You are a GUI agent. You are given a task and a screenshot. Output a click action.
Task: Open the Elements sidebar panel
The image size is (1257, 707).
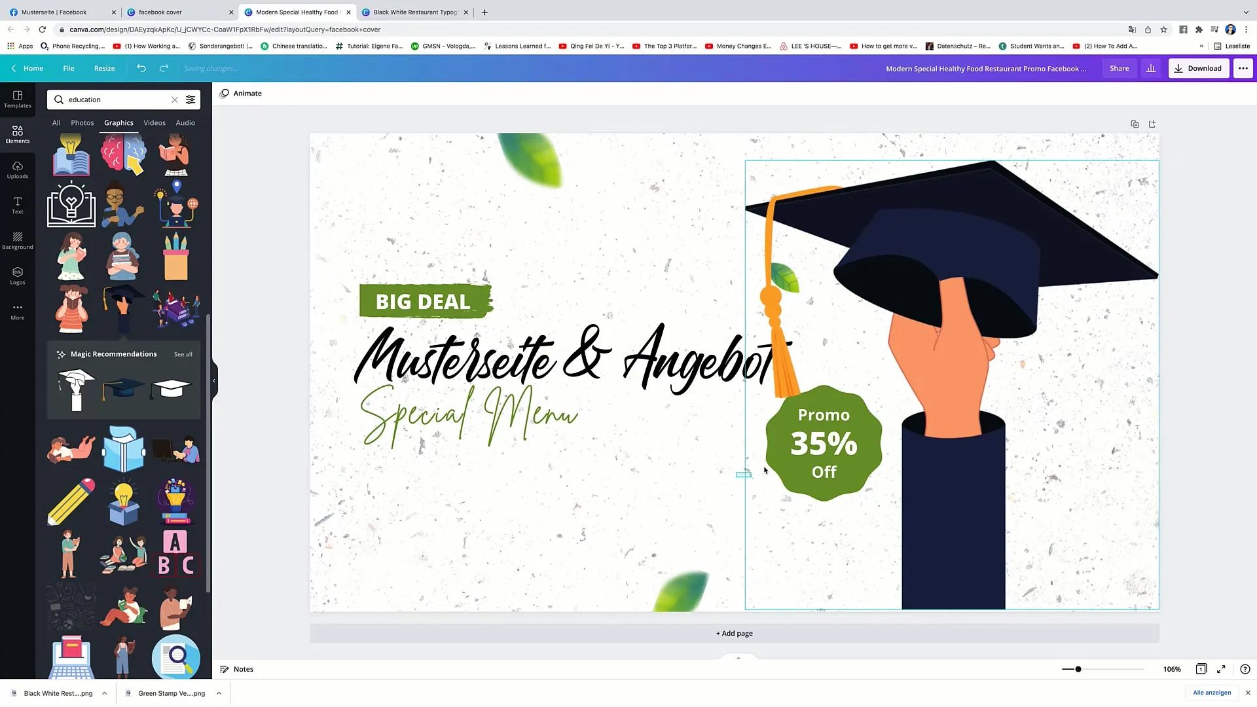click(18, 135)
